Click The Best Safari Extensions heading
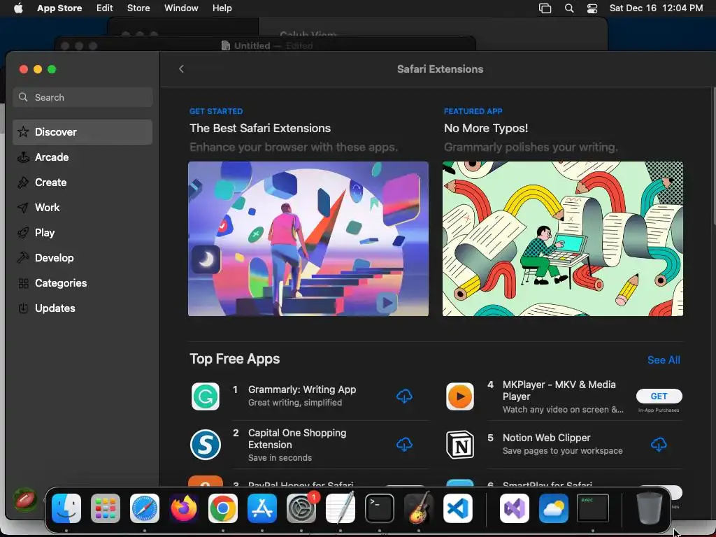Image resolution: width=716 pixels, height=537 pixels. tap(260, 129)
